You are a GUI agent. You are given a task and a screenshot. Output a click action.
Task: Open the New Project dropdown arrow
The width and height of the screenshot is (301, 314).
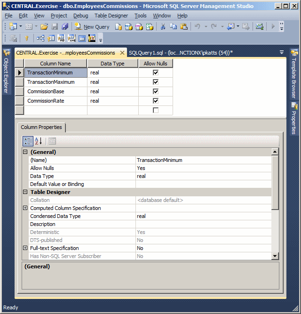point(21,26)
